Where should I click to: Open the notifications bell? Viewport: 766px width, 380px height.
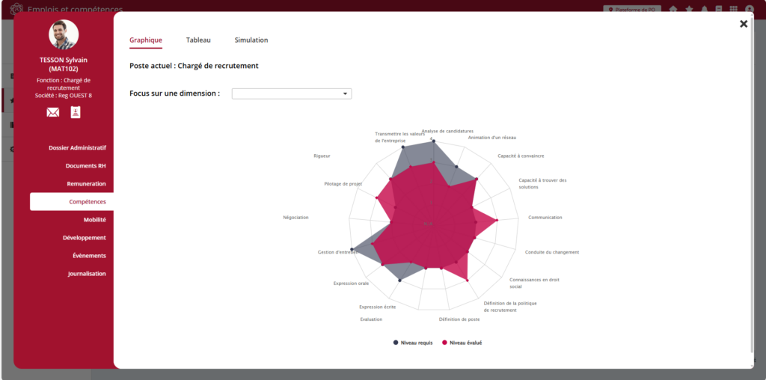(704, 10)
